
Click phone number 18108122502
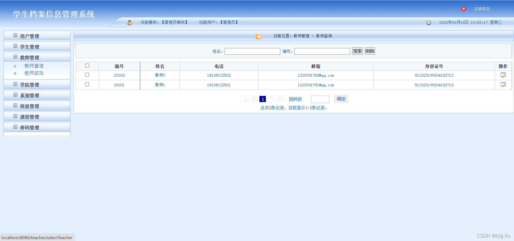[x=219, y=75]
